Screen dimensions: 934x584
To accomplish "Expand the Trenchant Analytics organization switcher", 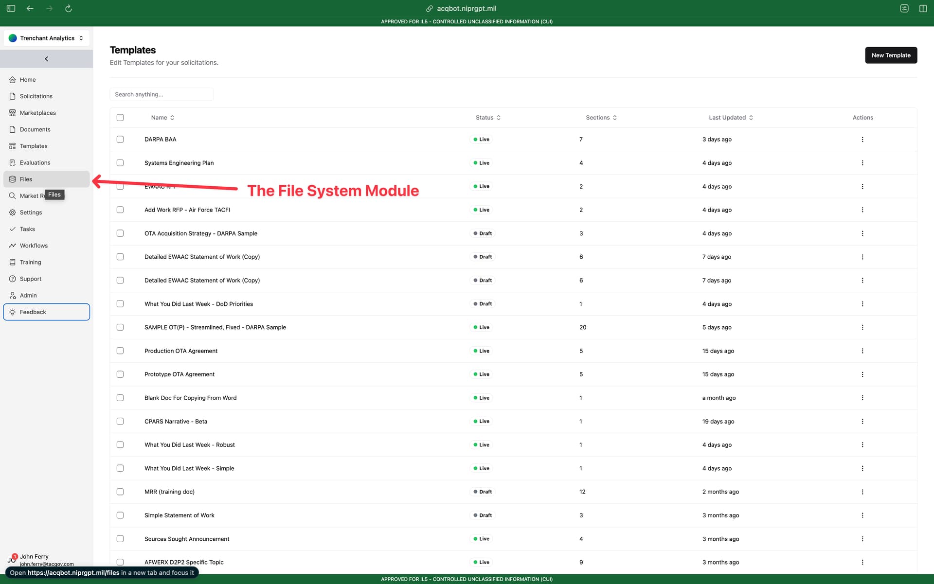I will pyautogui.click(x=47, y=38).
